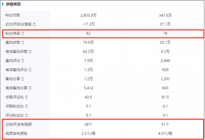Click the help icon next to 粉丝质量
This screenshot has height=140, width=205.
tap(23, 33)
